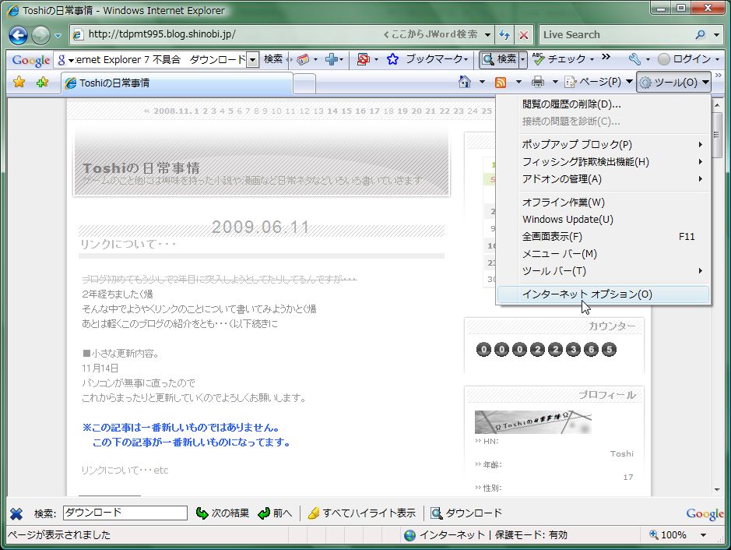This screenshot has height=550, width=731.
Task: Click インターネット オプション(O)
Action: (x=604, y=294)
